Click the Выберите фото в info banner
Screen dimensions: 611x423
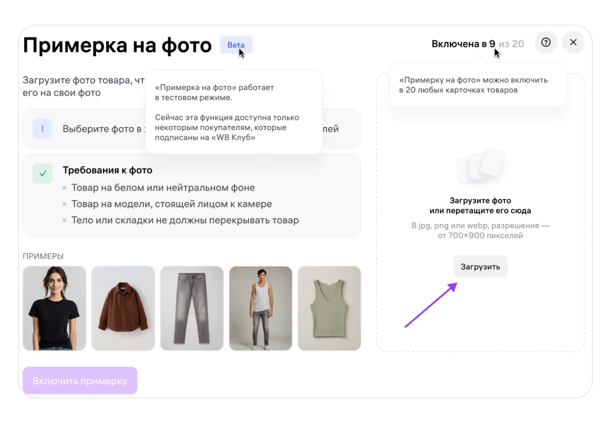tap(192, 129)
